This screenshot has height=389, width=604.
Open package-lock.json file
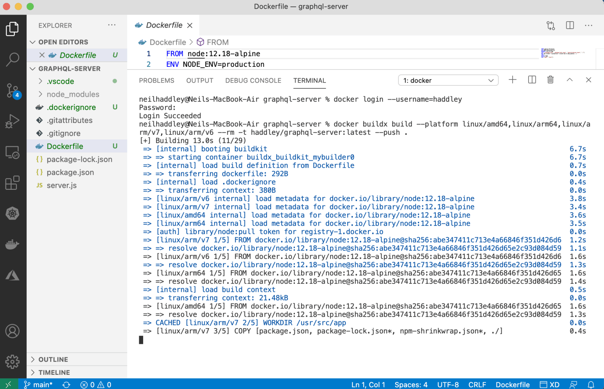(79, 159)
